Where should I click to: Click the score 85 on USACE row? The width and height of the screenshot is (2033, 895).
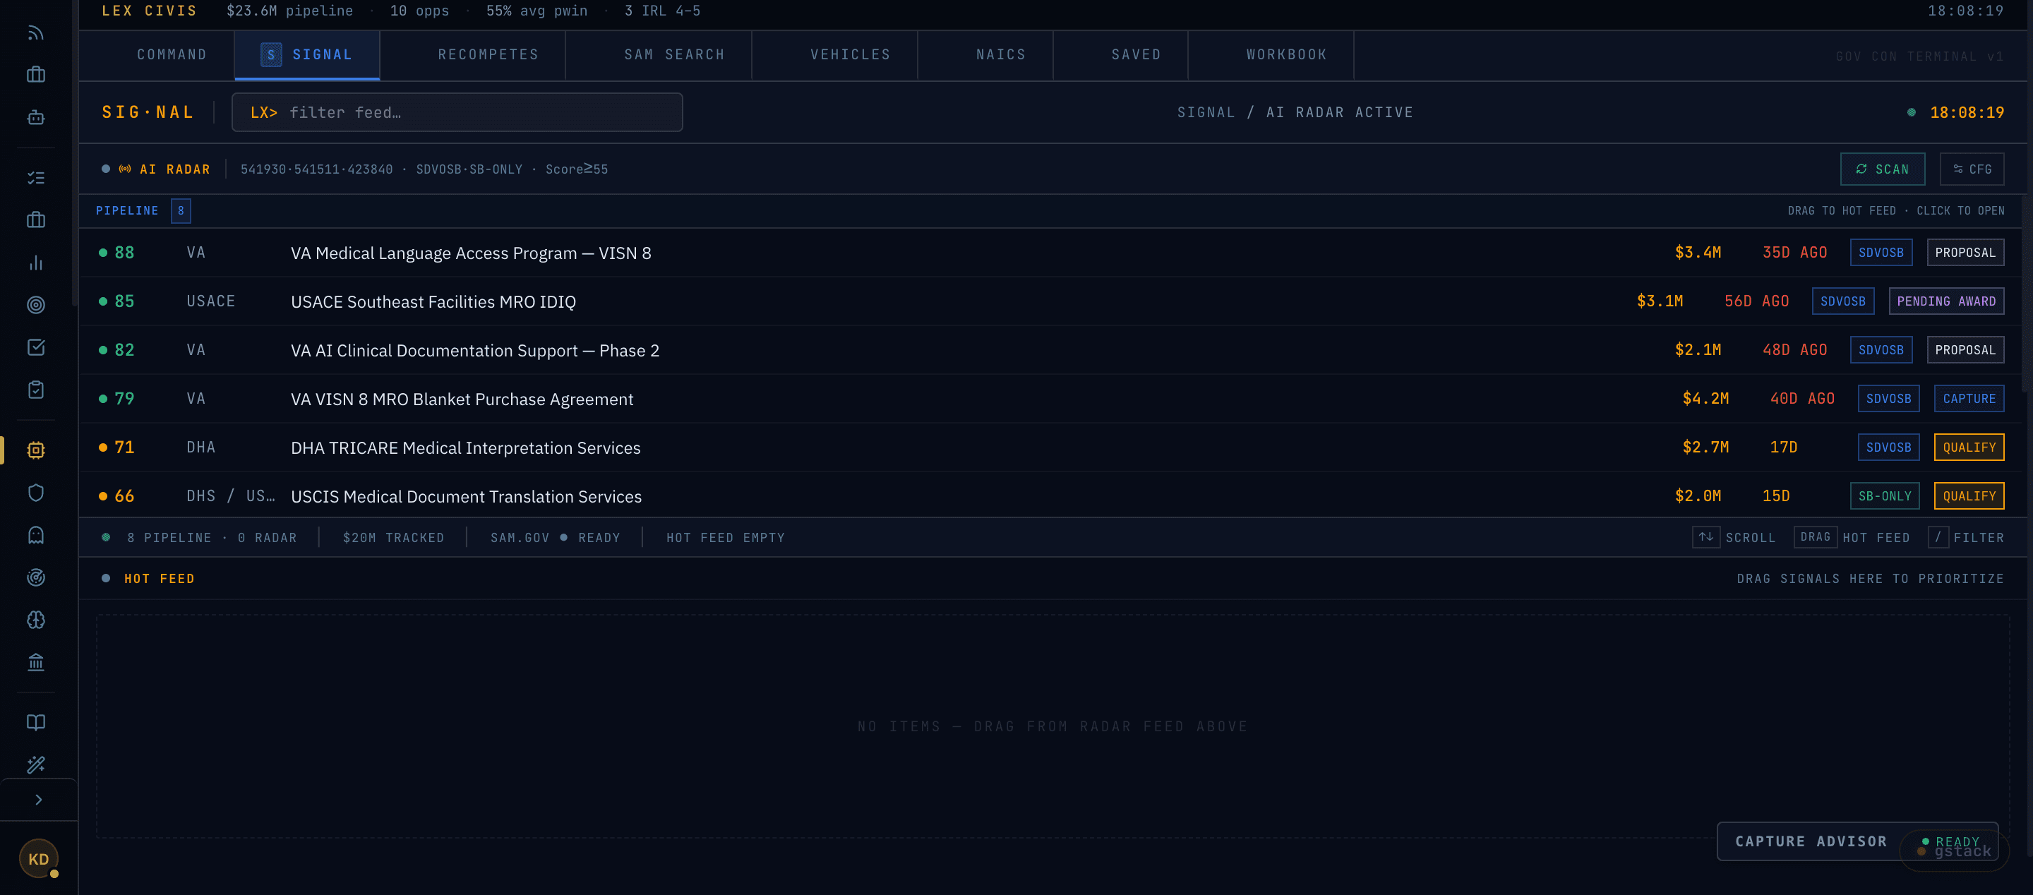125,301
